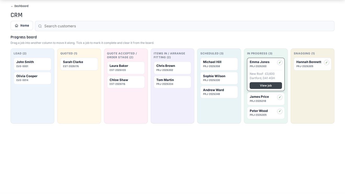345x194 pixels.
Task: Tick Peter Wood job as complete
Action: pos(280,111)
